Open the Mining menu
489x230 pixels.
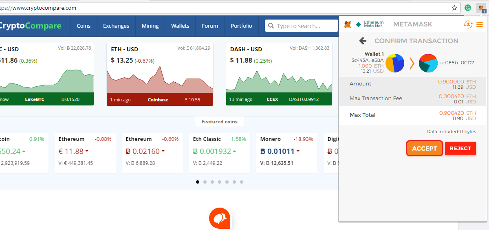point(150,26)
